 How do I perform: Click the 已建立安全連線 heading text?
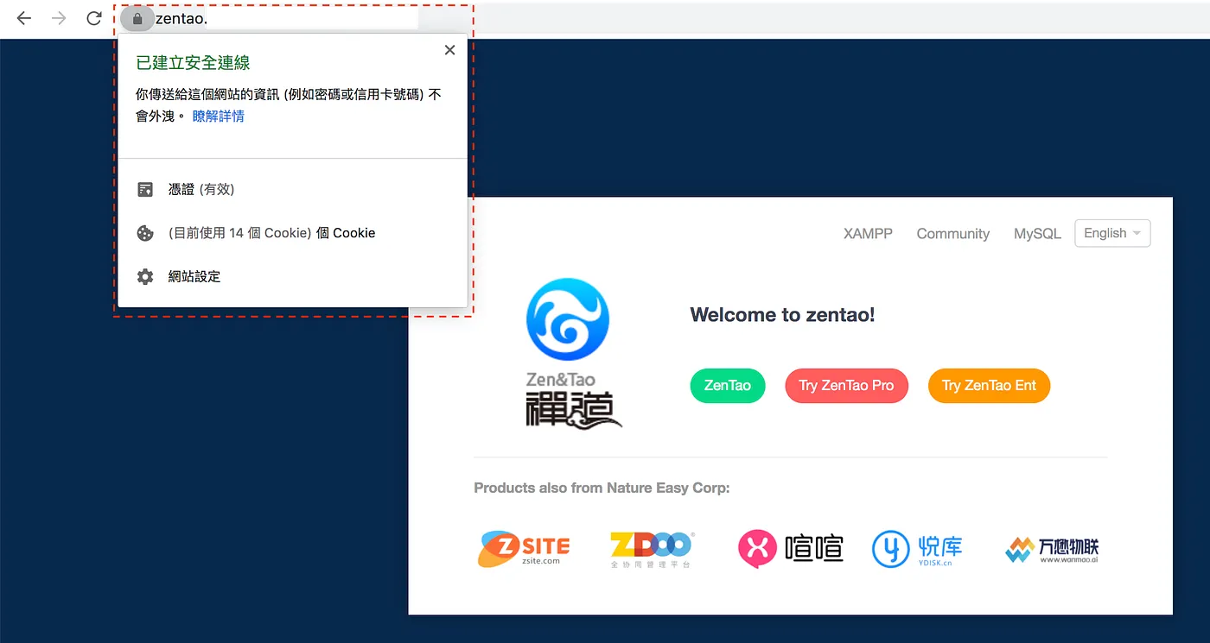tap(193, 62)
